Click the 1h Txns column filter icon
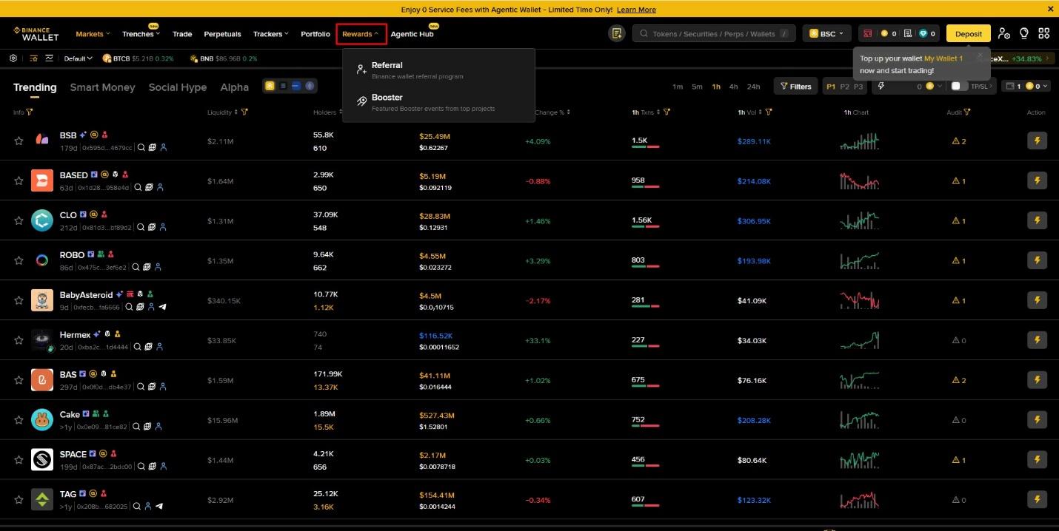This screenshot has width=1059, height=531. pos(667,112)
